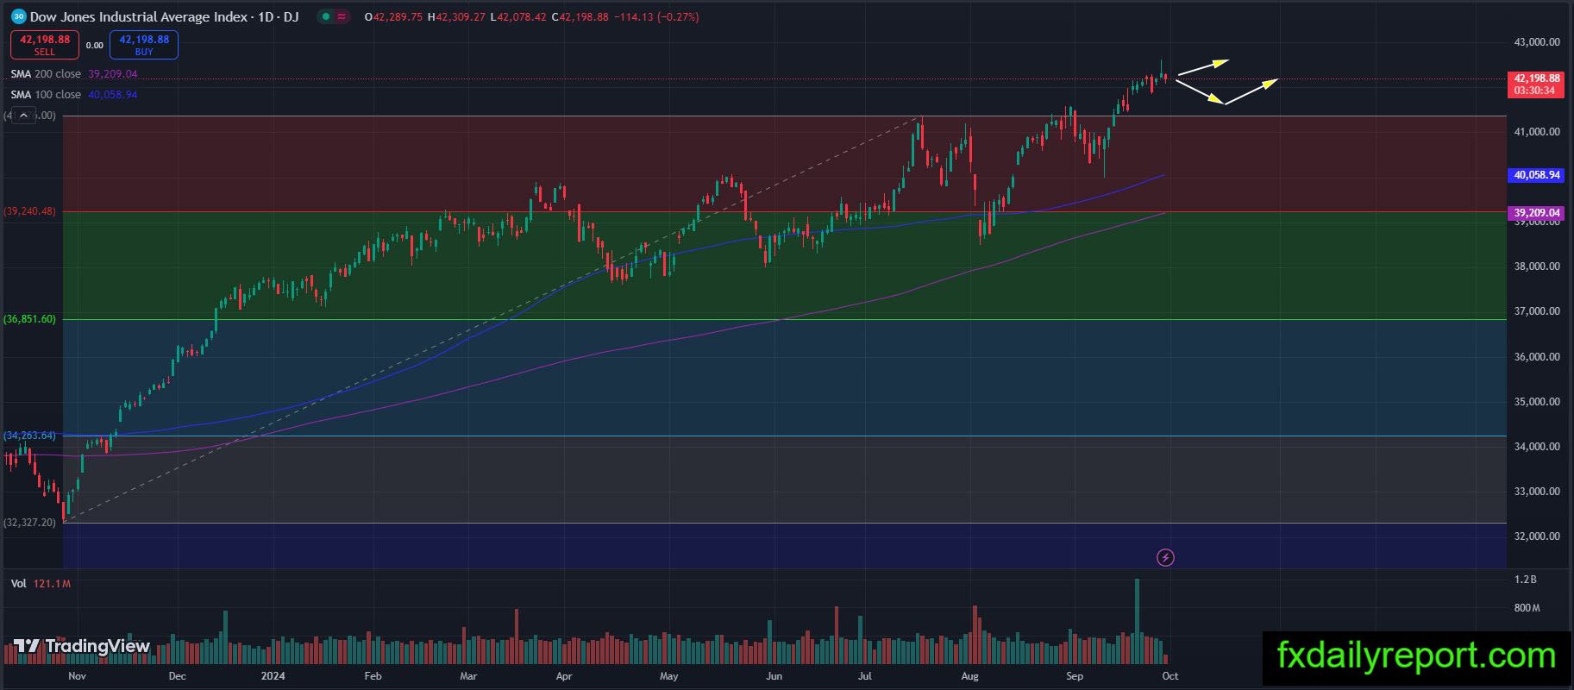Screen dimensions: 1574x690
Task: Click the Jul label on the time axis
Action: (x=865, y=676)
